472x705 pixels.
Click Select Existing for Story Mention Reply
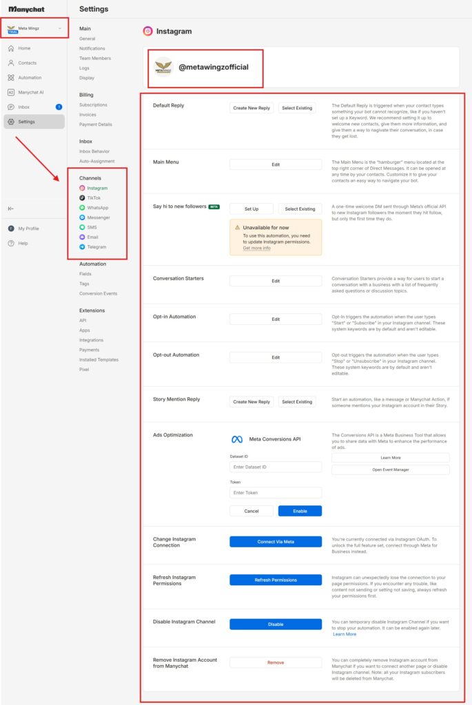[297, 402]
